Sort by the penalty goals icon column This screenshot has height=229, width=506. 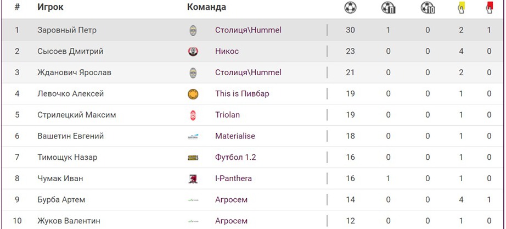pos(389,8)
